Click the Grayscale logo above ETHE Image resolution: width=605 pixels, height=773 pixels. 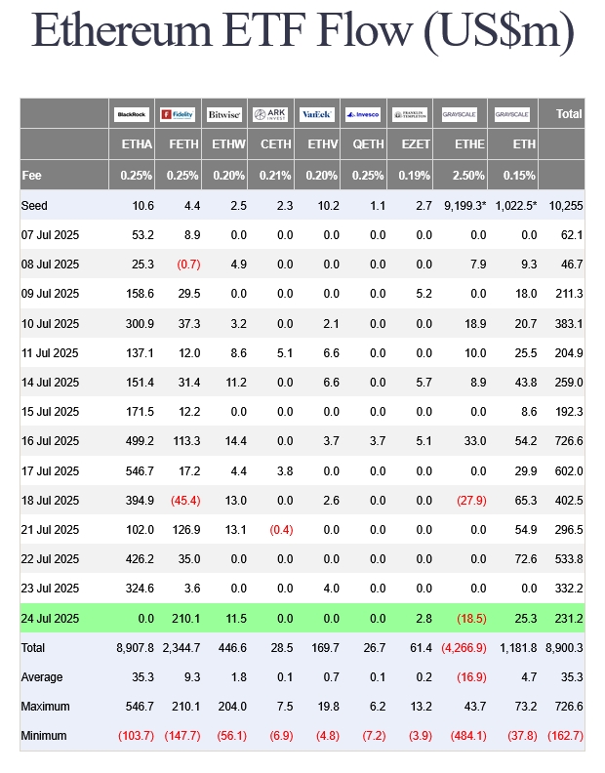coord(460,114)
